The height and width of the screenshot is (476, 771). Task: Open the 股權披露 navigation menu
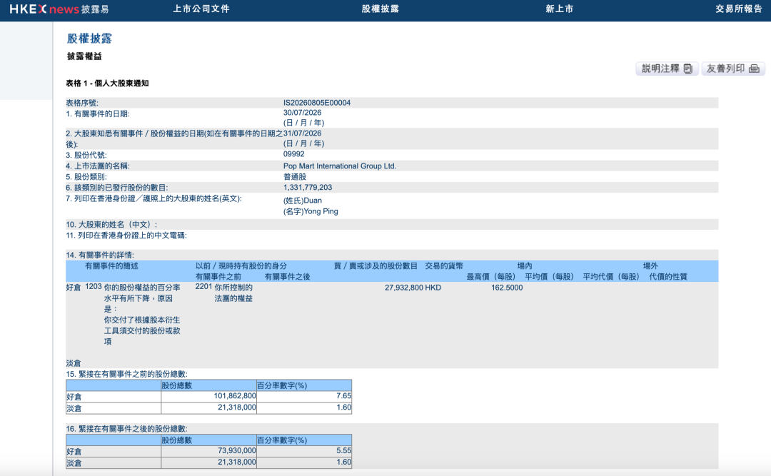click(x=380, y=9)
